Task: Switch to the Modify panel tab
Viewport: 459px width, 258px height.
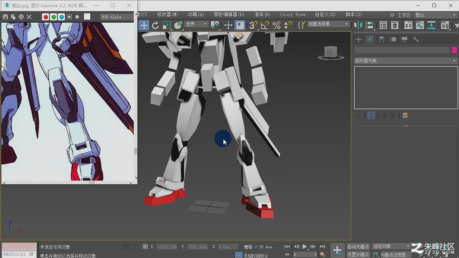Action: [370, 39]
